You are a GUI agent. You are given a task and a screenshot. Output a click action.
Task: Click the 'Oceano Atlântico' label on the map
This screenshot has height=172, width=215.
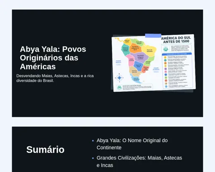coord(156,69)
